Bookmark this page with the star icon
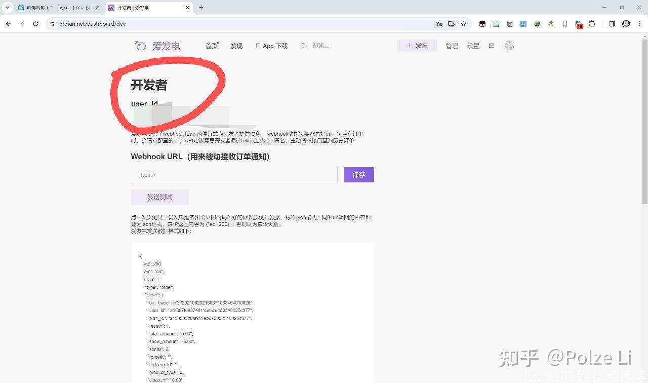Image resolution: width=648 pixels, height=383 pixels. coord(463,24)
